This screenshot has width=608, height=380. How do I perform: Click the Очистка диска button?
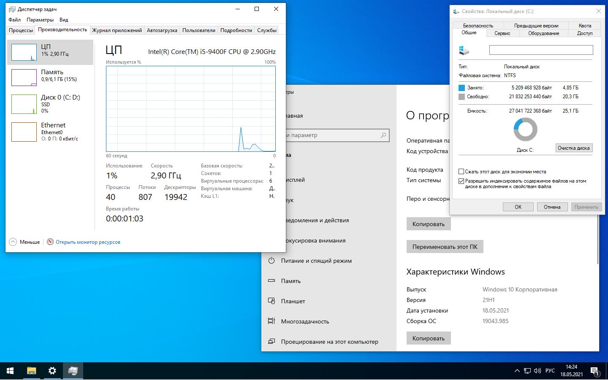574,148
